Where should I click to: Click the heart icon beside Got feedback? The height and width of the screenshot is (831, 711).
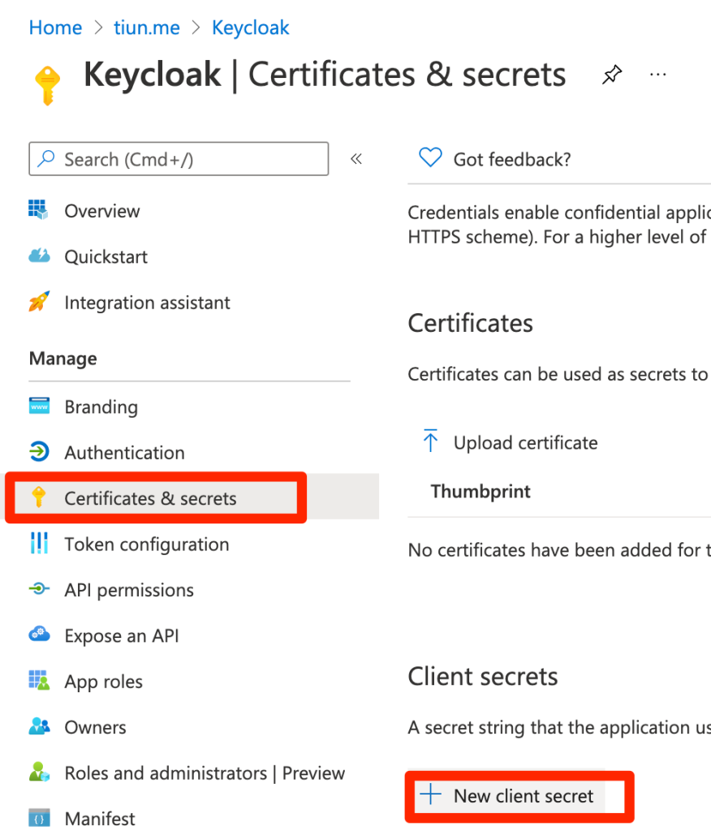pyautogui.click(x=430, y=157)
